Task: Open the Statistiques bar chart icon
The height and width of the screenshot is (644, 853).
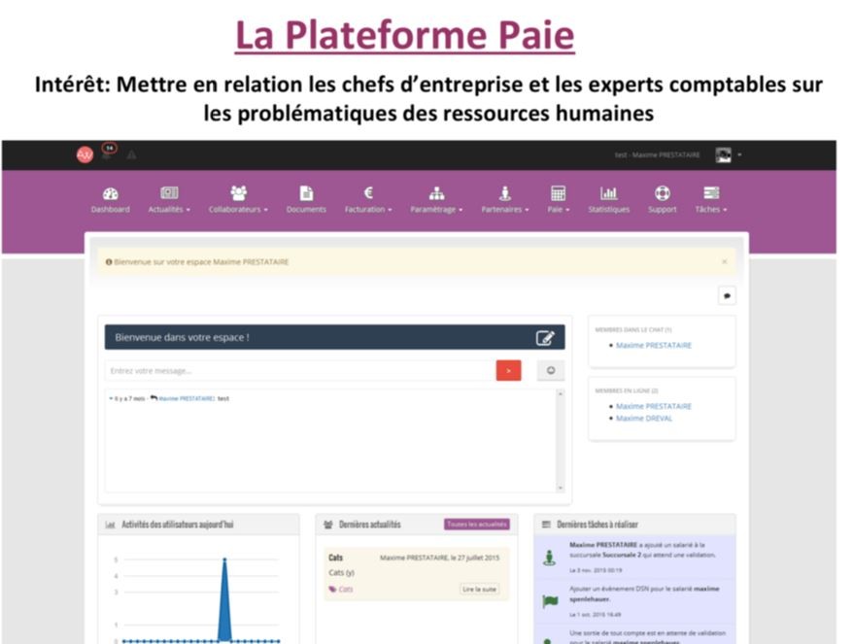Action: [x=608, y=193]
